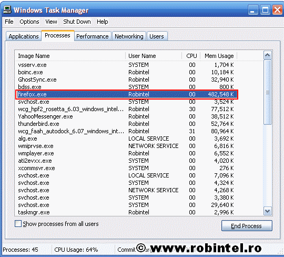Click the Task Manager title bar icon

(x=7, y=10)
